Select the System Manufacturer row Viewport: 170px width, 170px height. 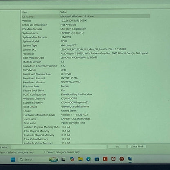(86, 37)
